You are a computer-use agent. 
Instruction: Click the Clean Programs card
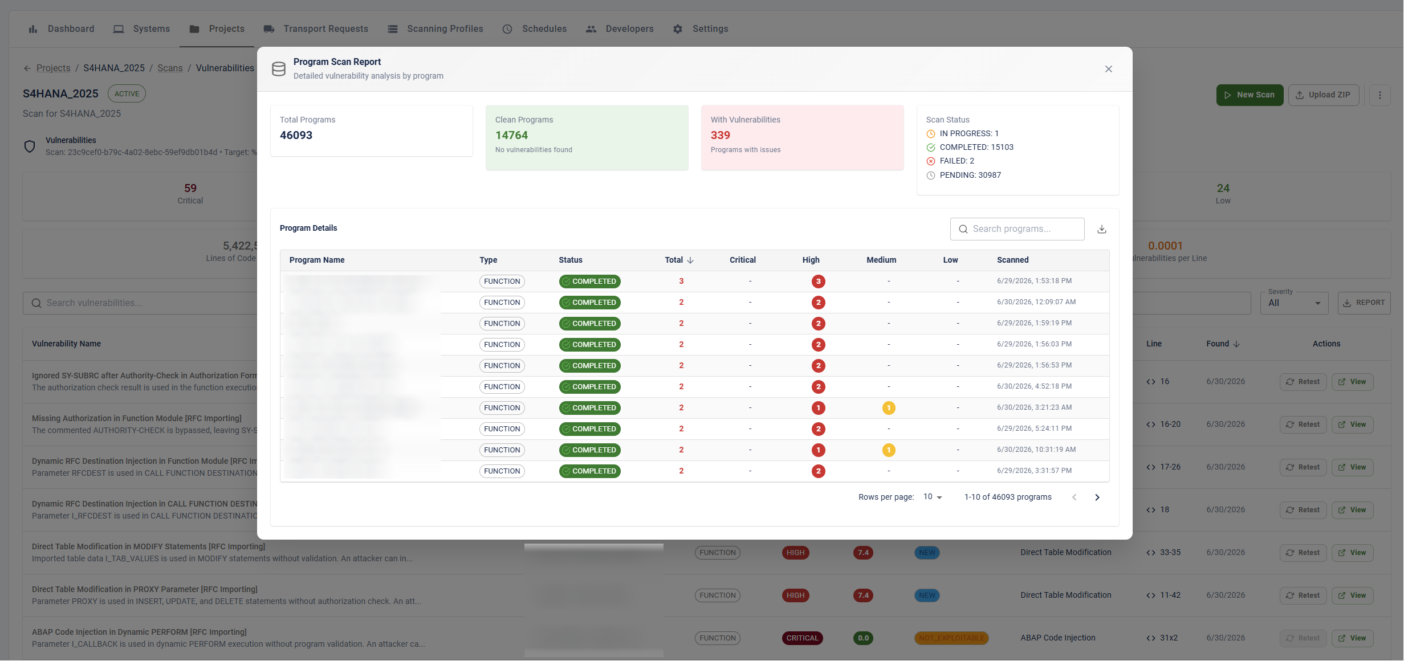(587, 137)
